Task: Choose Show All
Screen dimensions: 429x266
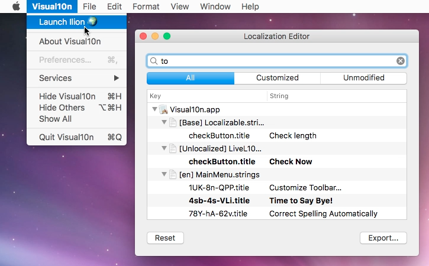Action: pos(76,119)
